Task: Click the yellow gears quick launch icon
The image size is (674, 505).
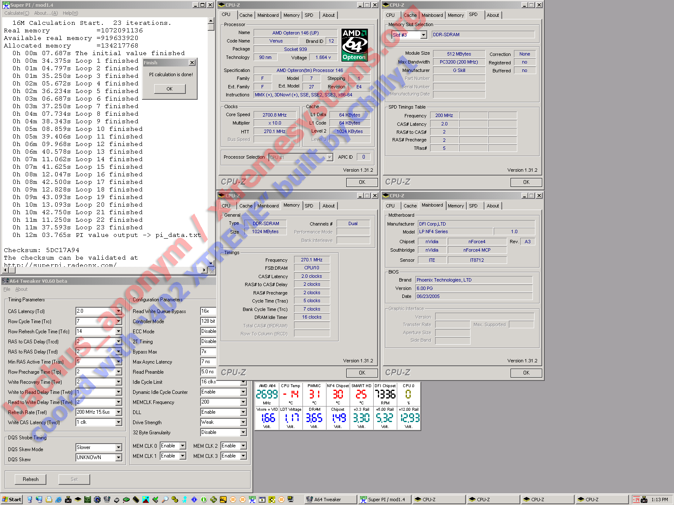Action: 174,500
